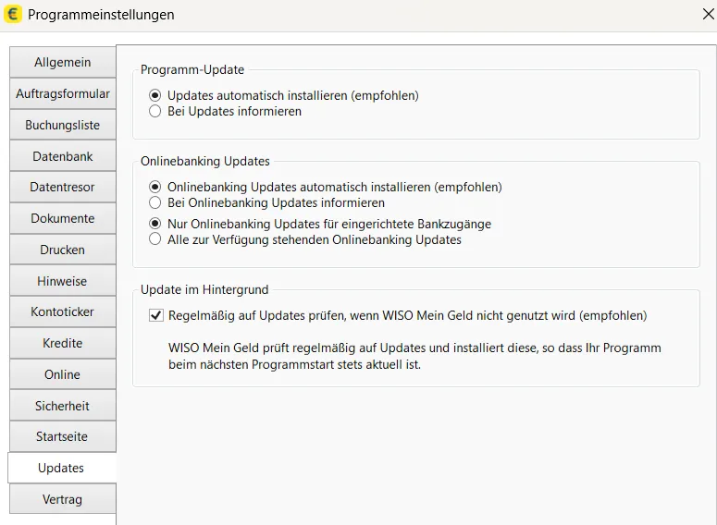Select 'Updates automatisch installieren' radio option
The image size is (717, 525).
point(155,95)
